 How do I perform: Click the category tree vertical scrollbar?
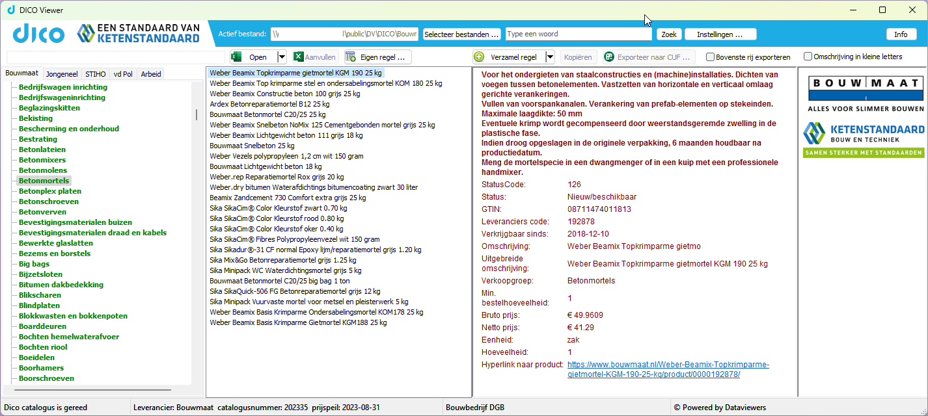[x=196, y=114]
